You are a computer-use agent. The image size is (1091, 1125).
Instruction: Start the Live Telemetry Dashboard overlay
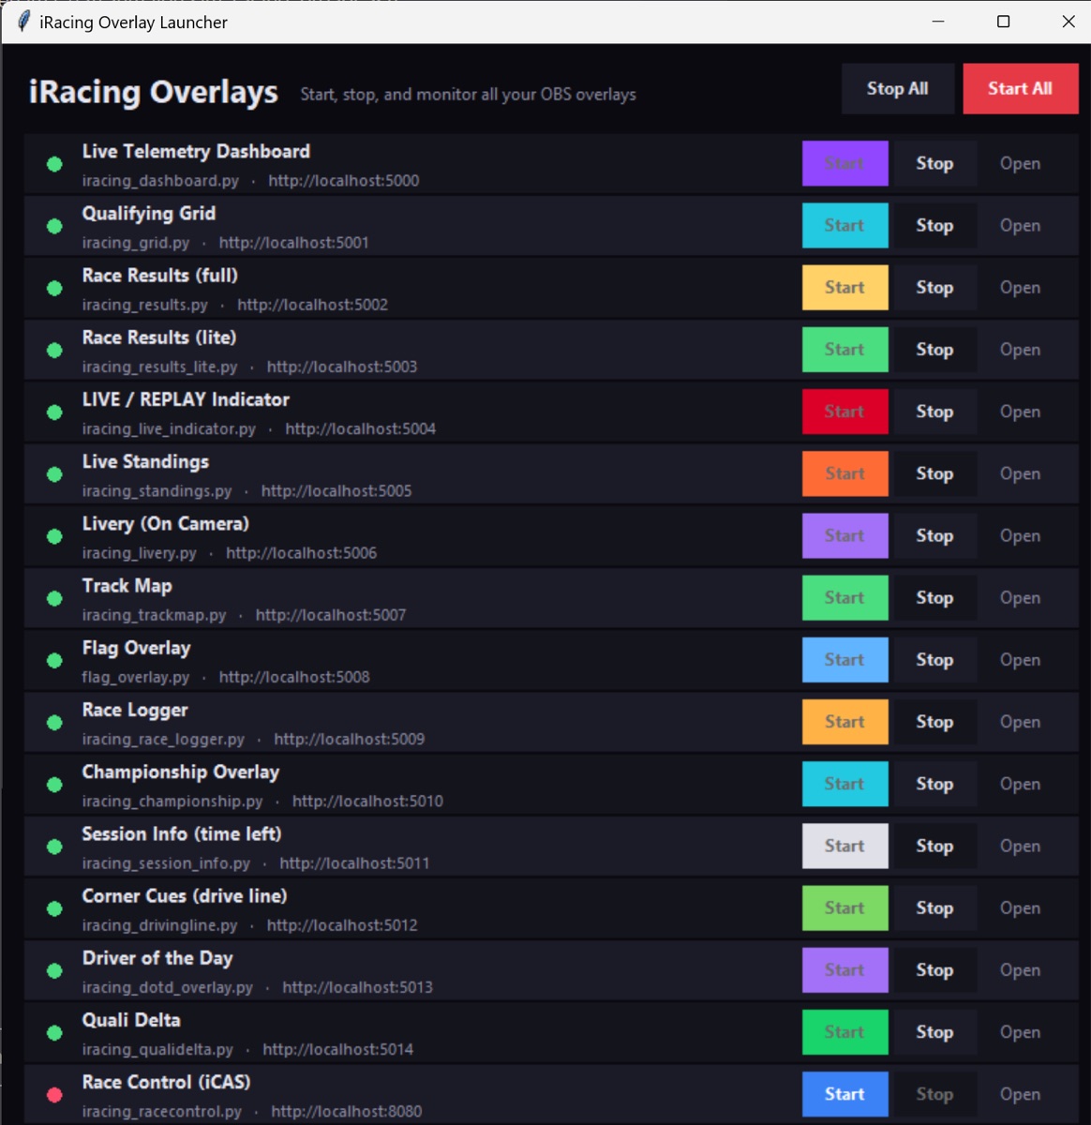click(x=844, y=164)
